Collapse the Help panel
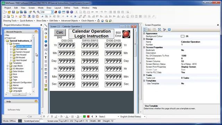The width and height of the screenshot is (222, 125). pyautogui.click(x=36, y=101)
